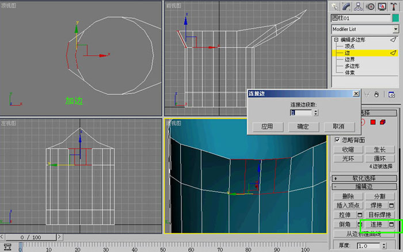Open Configure Modifier Sets icon
Image resolution: width=403 pixels, height=252 pixels.
click(391, 94)
